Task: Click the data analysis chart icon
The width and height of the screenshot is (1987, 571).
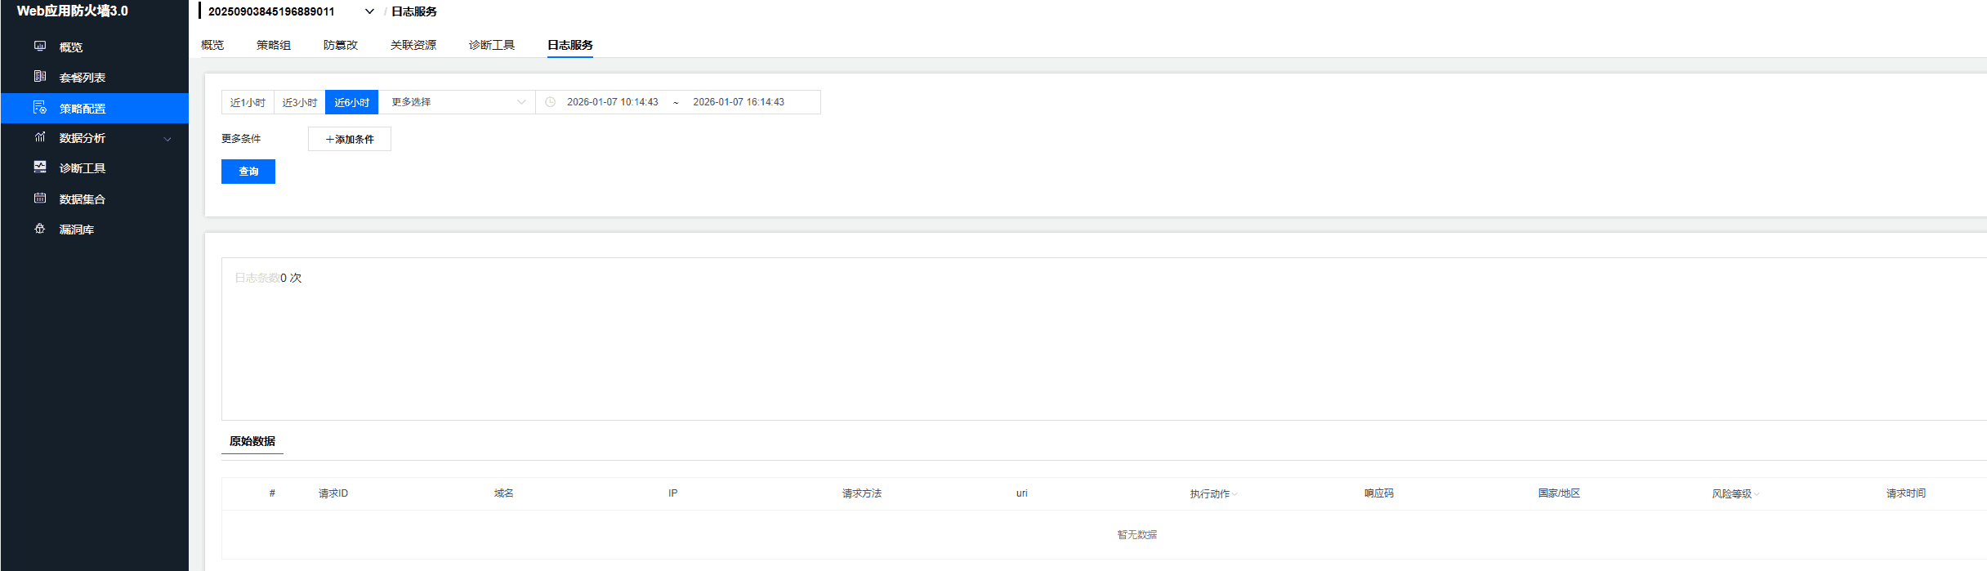Action: click(x=39, y=137)
